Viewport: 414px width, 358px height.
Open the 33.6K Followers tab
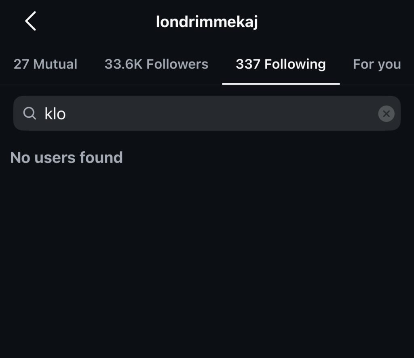tap(156, 64)
